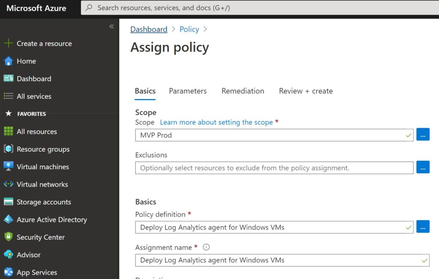Open Advisor sidebar label
Image resolution: width=439 pixels, height=279 pixels.
29,255
